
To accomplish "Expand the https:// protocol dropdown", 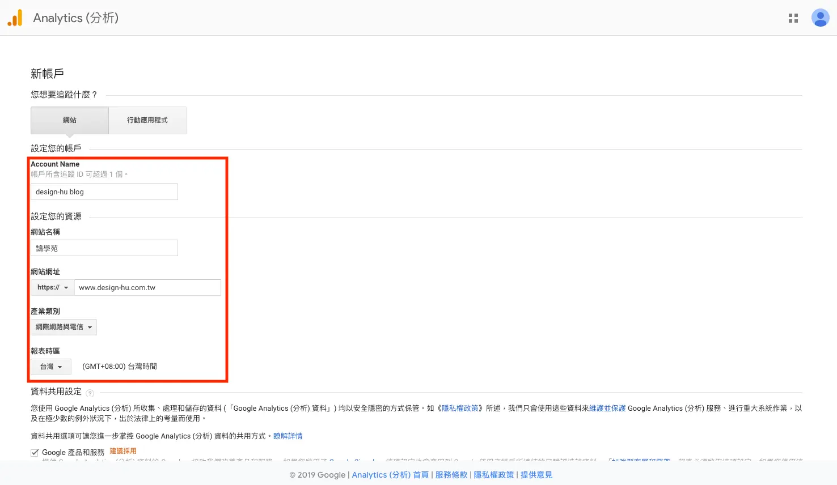I will [52, 287].
